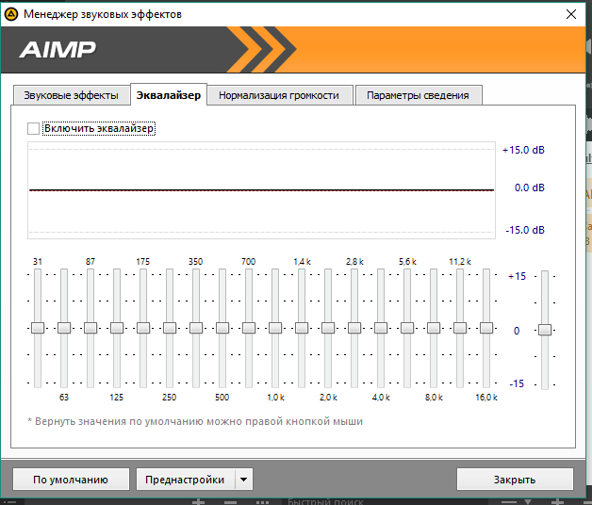The image size is (592, 505).
Task: Click the preamp slider handle at right
Action: pyautogui.click(x=545, y=330)
